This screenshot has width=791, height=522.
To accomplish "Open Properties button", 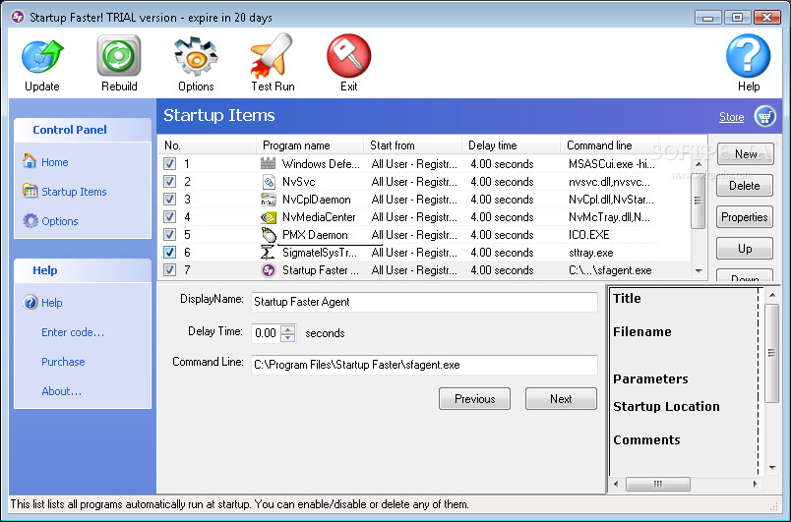I will pyautogui.click(x=745, y=217).
